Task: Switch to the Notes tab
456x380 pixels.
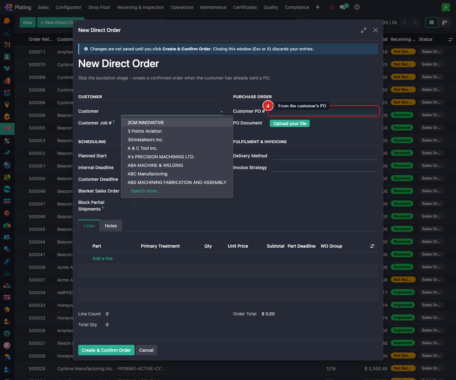Action: pyautogui.click(x=111, y=226)
